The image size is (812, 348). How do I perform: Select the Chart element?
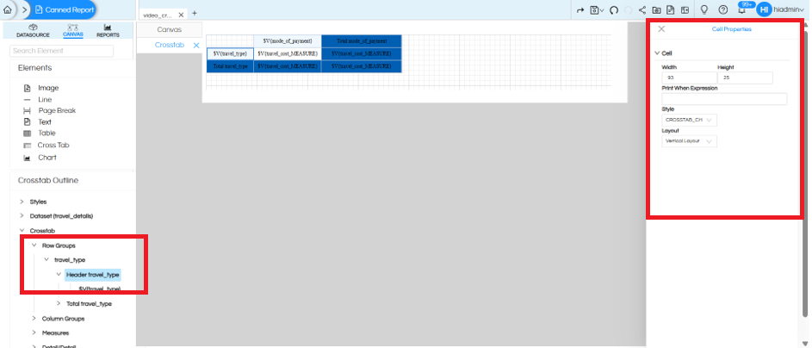pyautogui.click(x=40, y=158)
